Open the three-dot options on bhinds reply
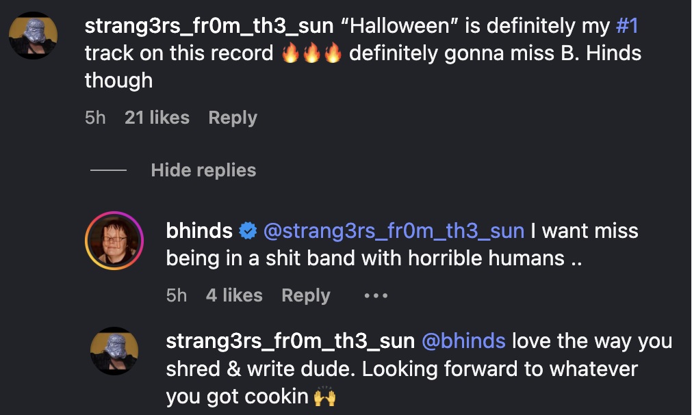692x415 pixels. 376,295
